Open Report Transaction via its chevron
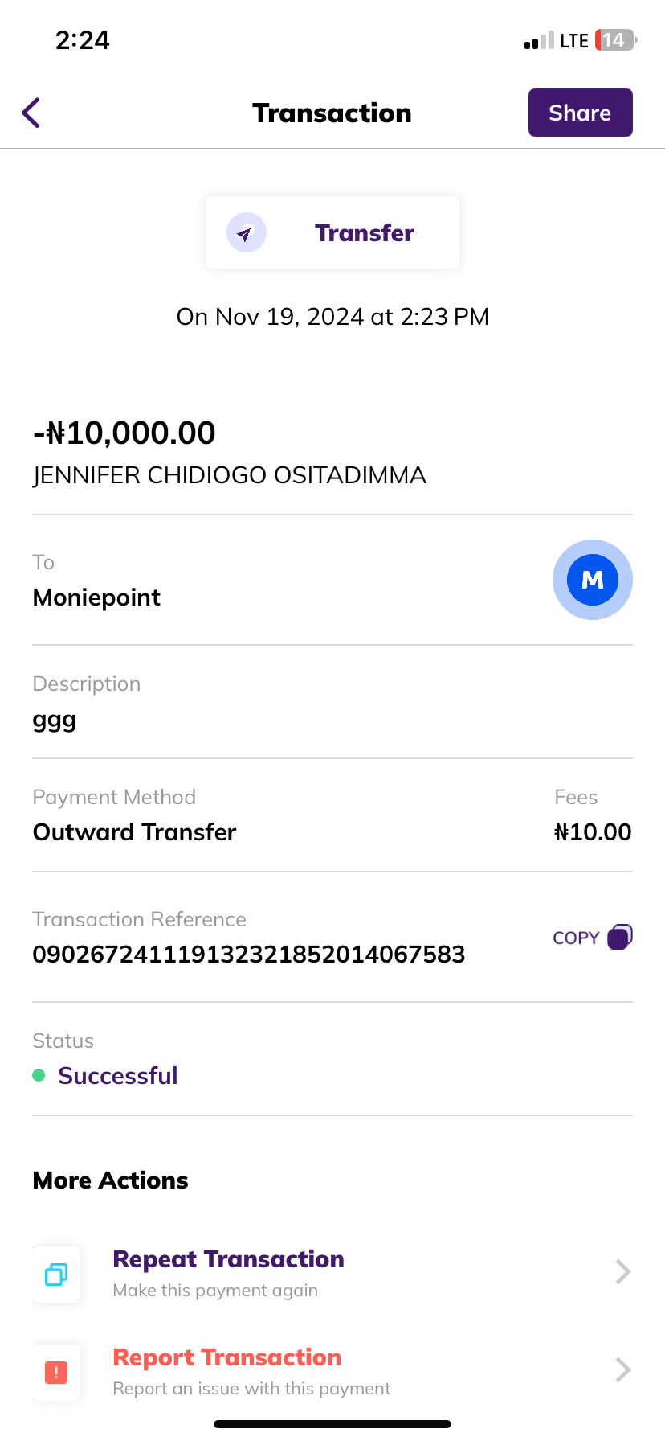This screenshot has height=1441, width=665. 622,1369
